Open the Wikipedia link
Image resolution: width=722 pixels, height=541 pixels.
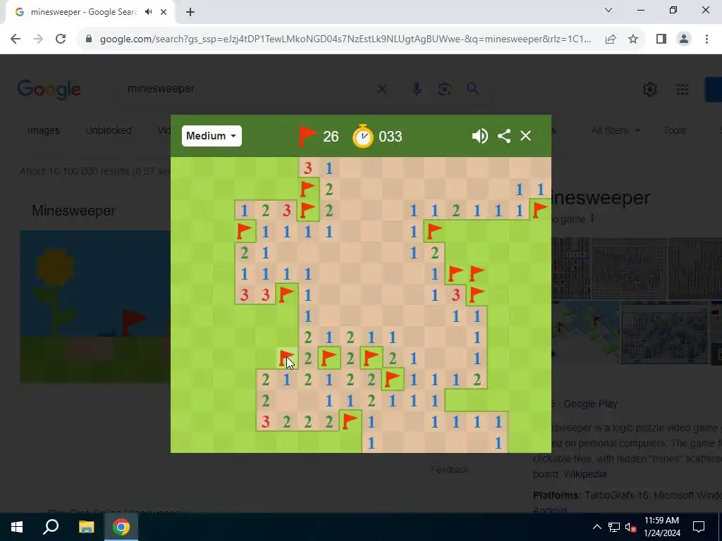click(585, 474)
